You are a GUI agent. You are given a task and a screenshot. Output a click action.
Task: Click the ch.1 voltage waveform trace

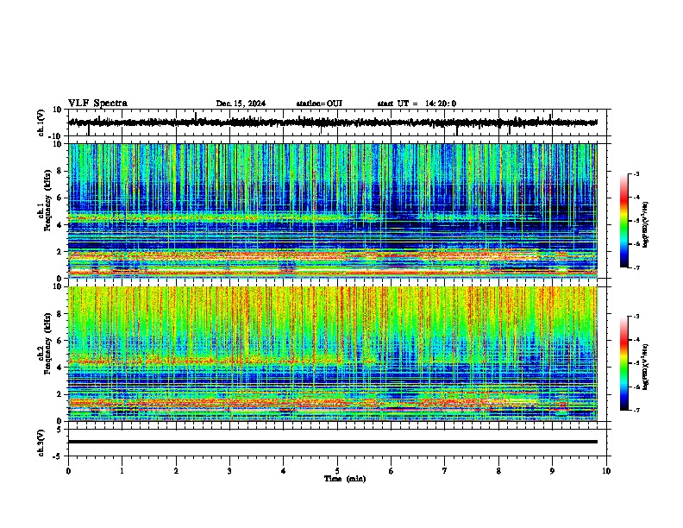[333, 123]
